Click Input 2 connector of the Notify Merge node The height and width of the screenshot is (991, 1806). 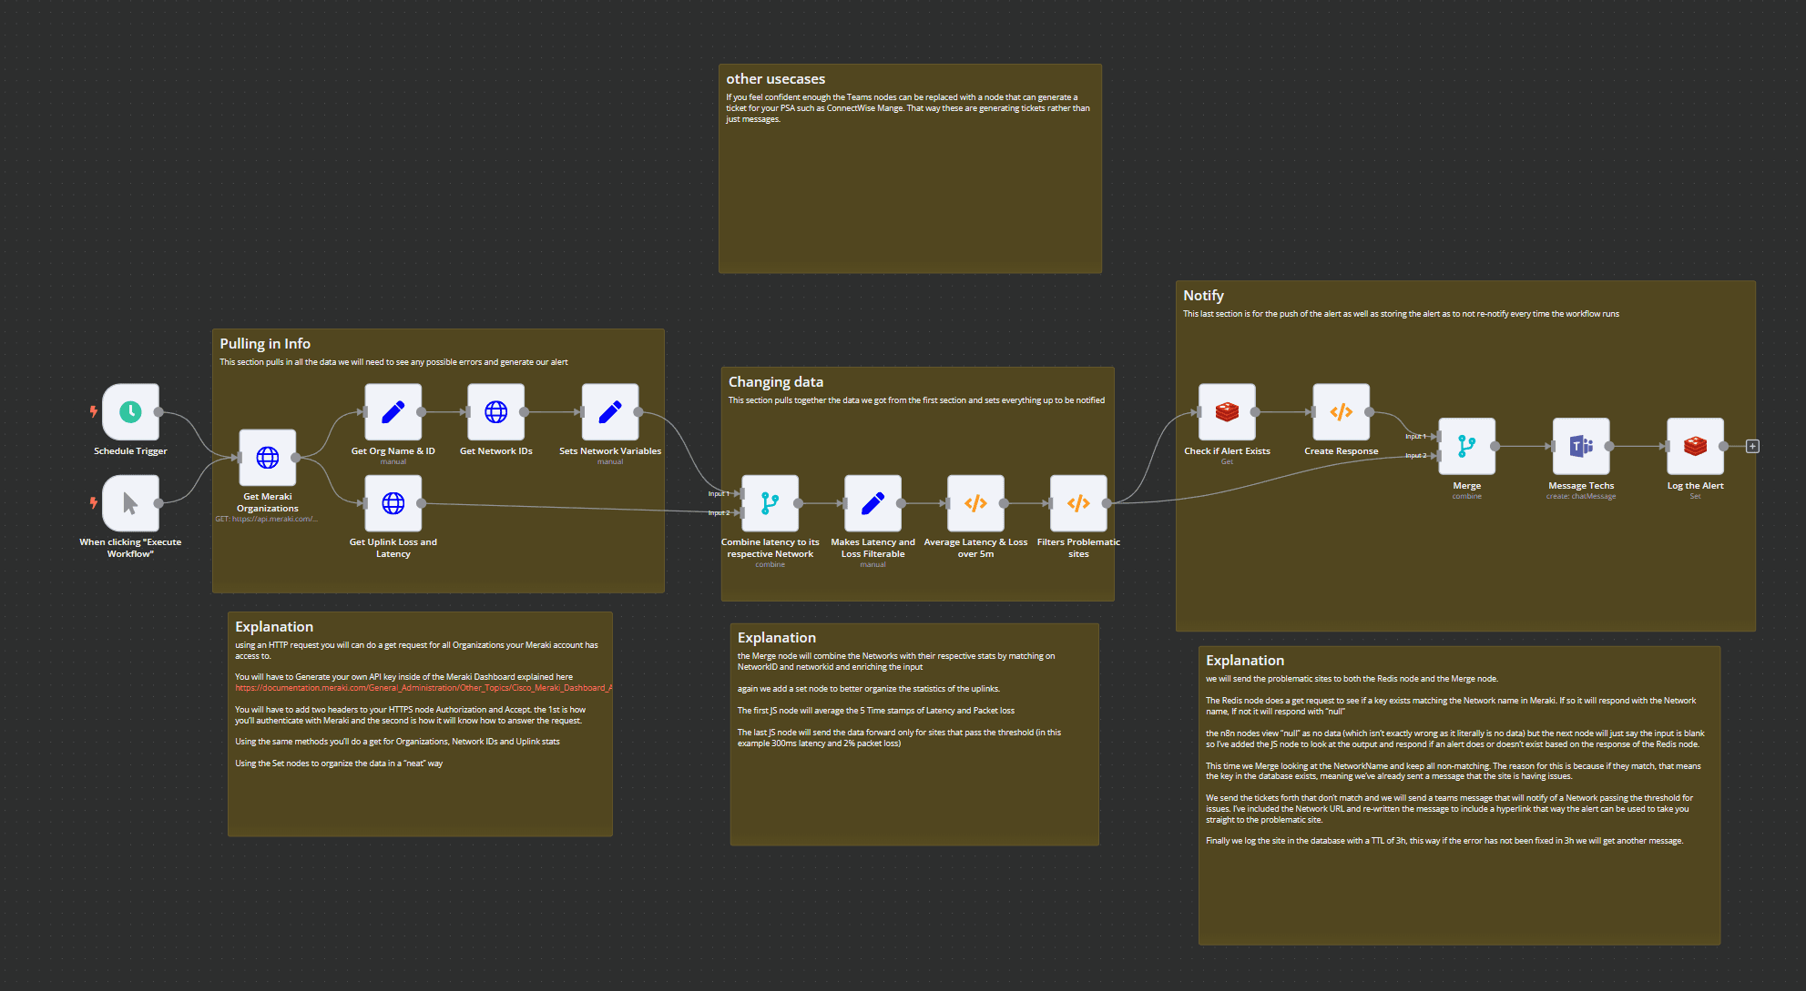coord(1439,456)
